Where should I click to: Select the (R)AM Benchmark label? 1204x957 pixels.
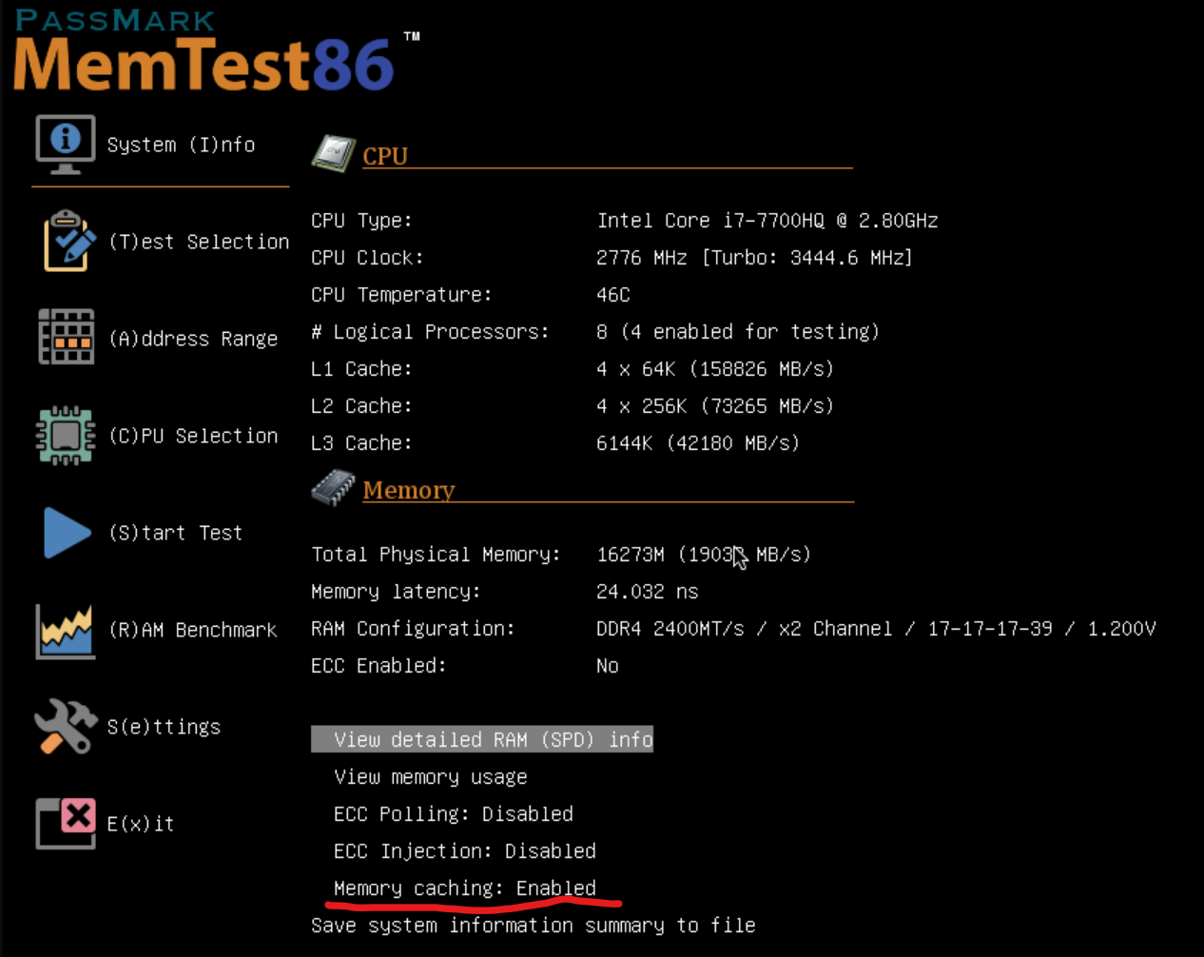click(193, 630)
